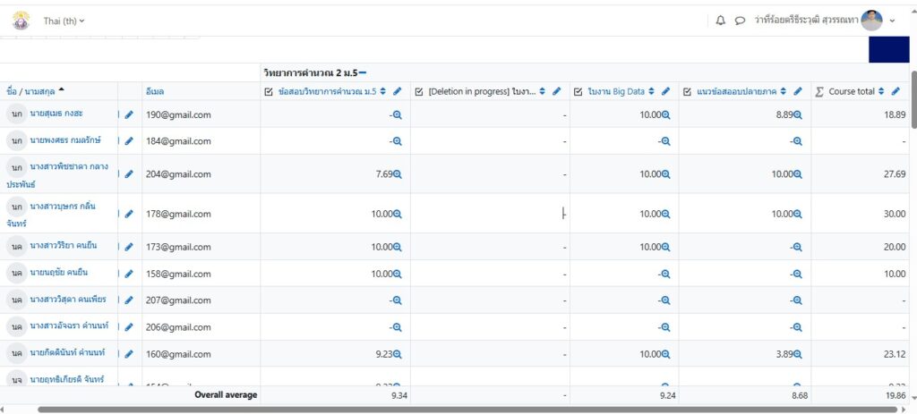917x414 pixels.
Task: Open the notifications bell
Action: click(x=721, y=21)
